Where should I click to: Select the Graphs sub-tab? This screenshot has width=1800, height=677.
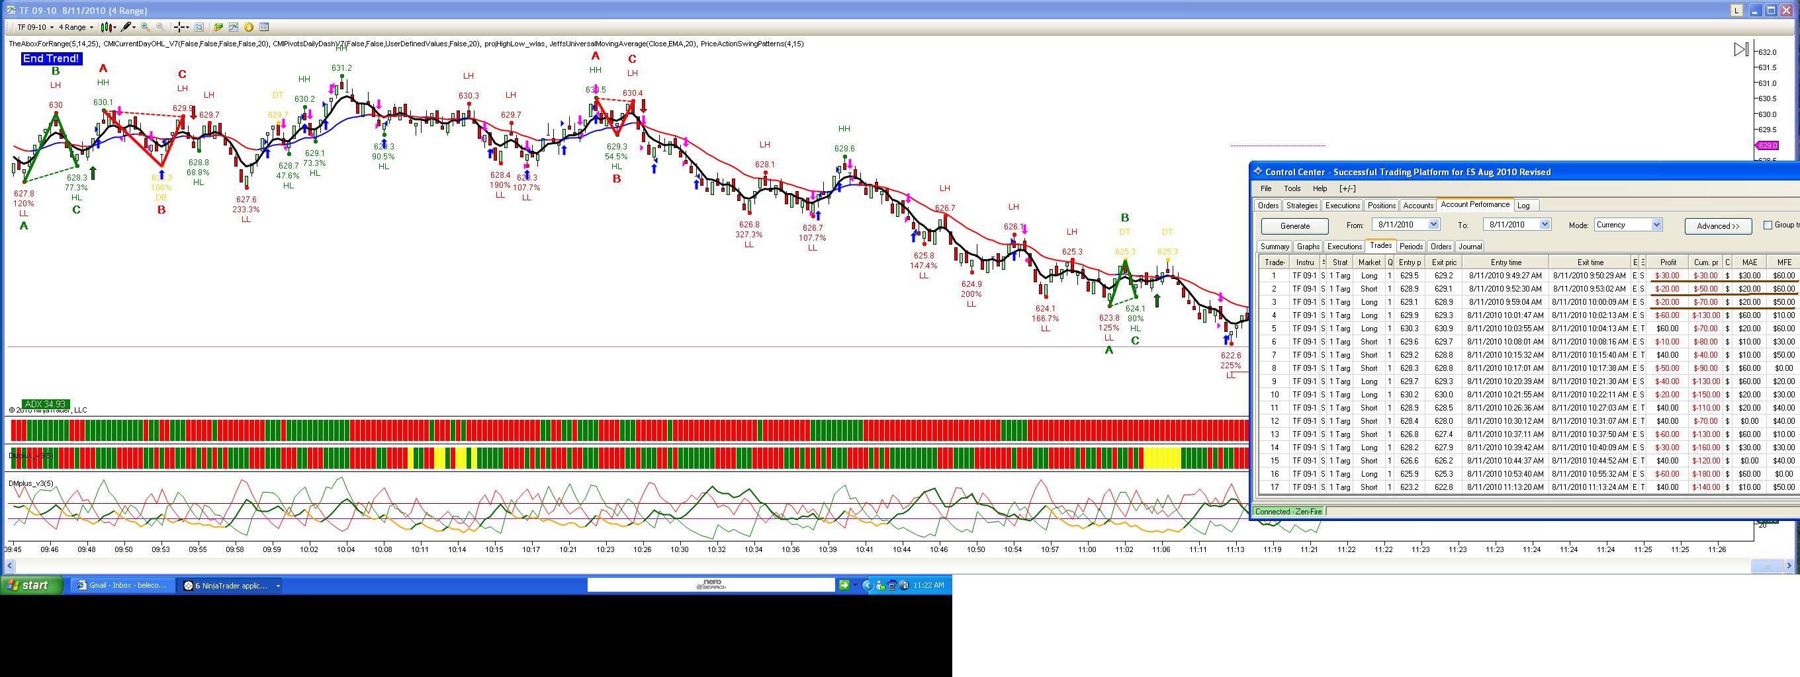point(1308,247)
